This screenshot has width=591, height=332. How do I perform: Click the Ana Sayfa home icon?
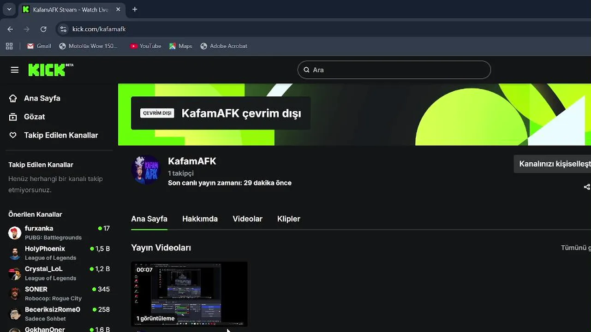[13, 98]
